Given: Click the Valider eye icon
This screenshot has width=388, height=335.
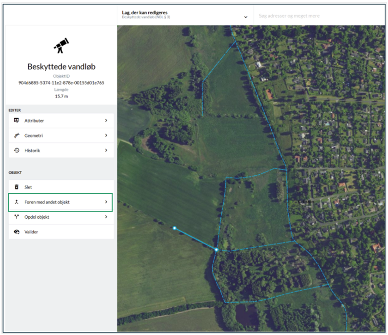Looking at the screenshot, I should tap(17, 232).
